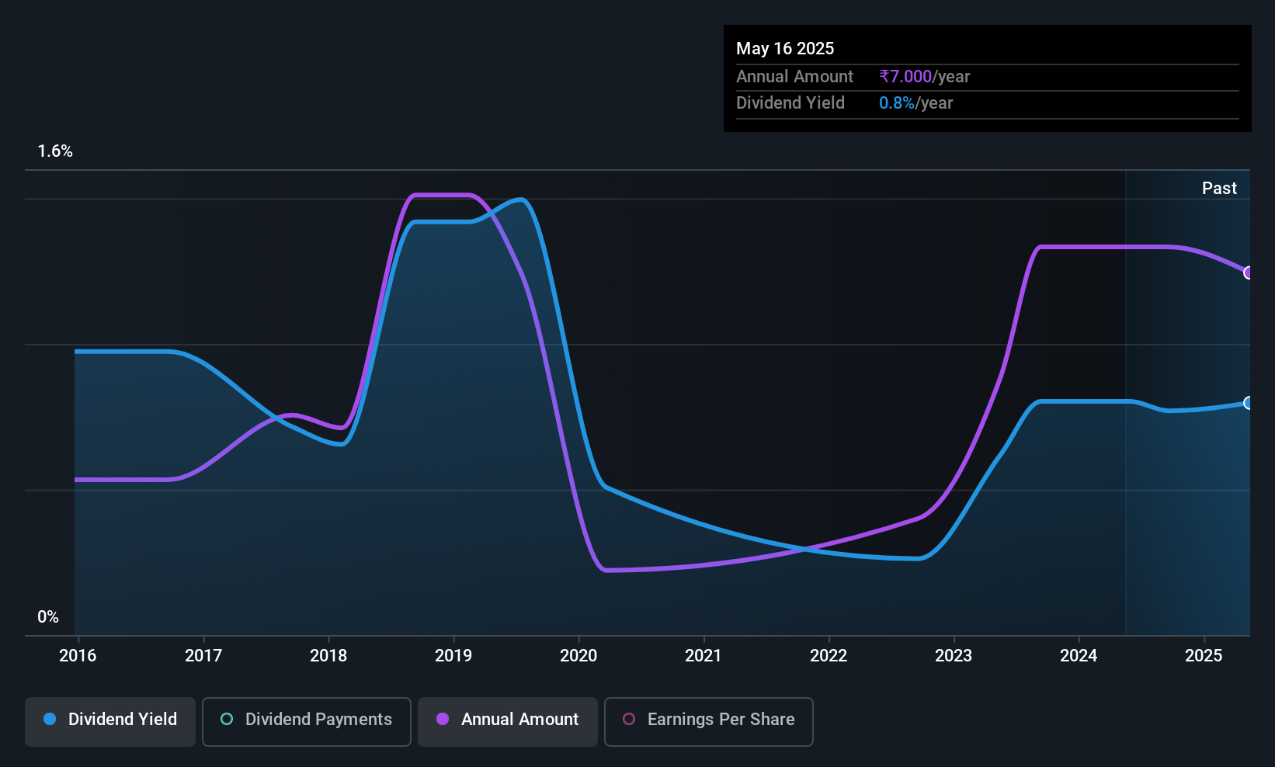The width and height of the screenshot is (1275, 767).
Task: Click the May 16 2025 tooltip date
Action: pyautogui.click(x=785, y=48)
